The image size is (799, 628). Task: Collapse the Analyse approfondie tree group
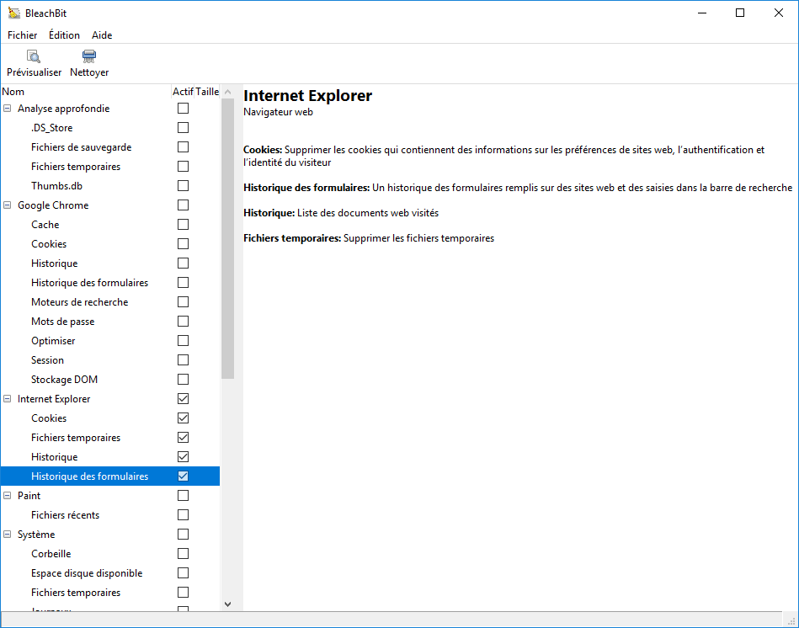point(7,109)
